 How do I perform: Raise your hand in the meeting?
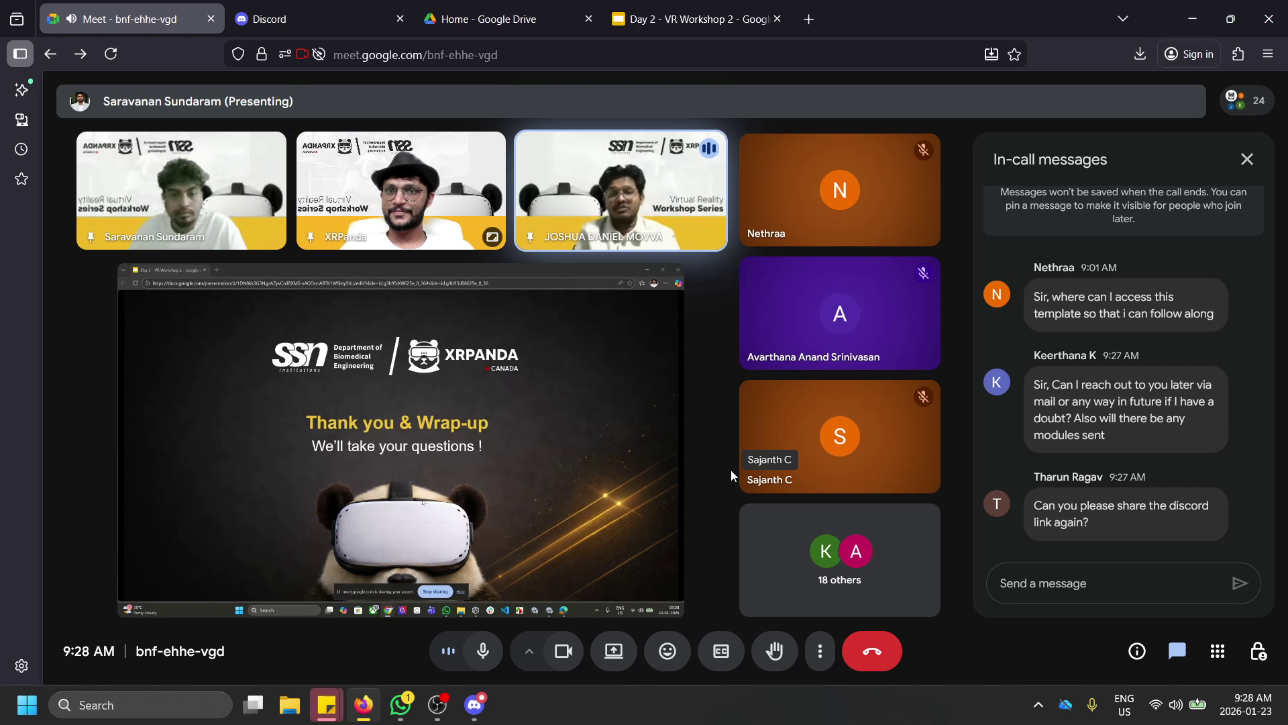tap(775, 651)
